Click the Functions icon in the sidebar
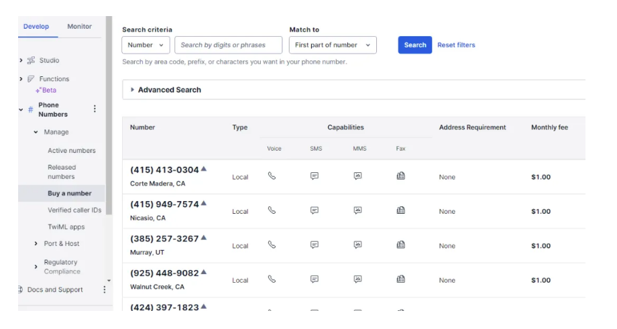 tap(32, 79)
